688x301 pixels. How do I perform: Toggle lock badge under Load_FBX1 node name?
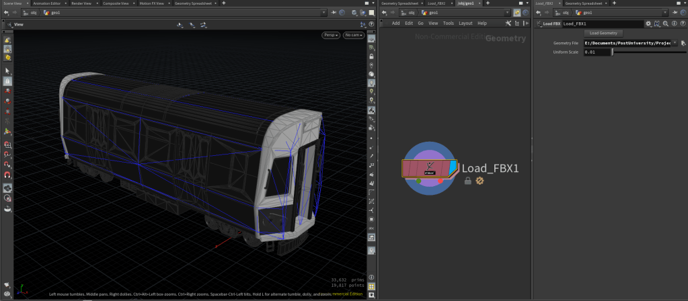tap(469, 181)
